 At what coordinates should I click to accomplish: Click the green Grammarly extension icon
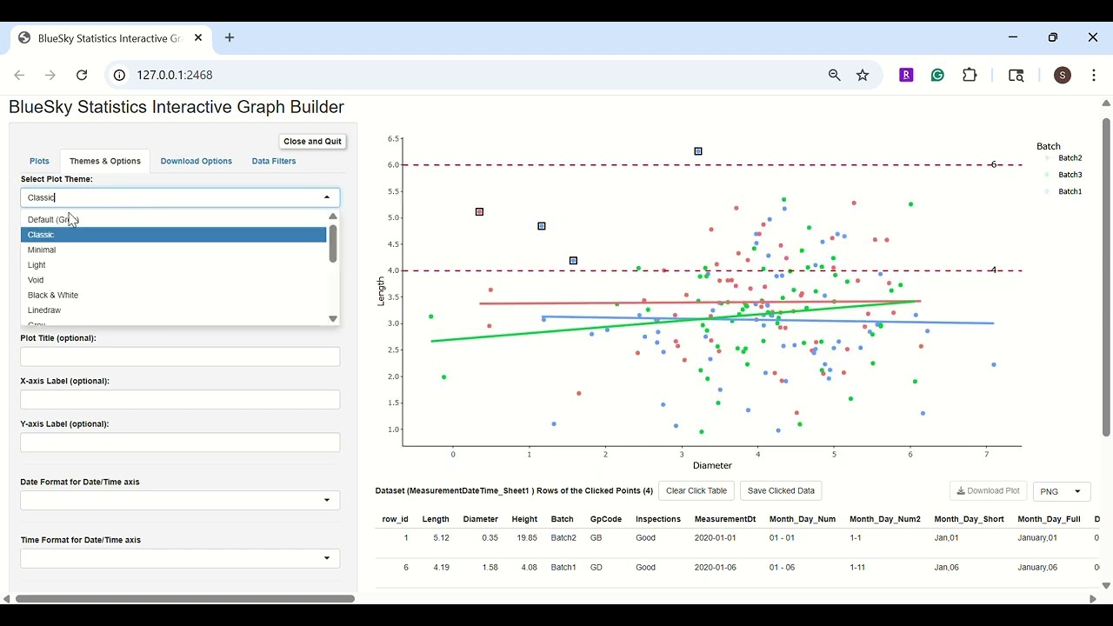(x=937, y=76)
